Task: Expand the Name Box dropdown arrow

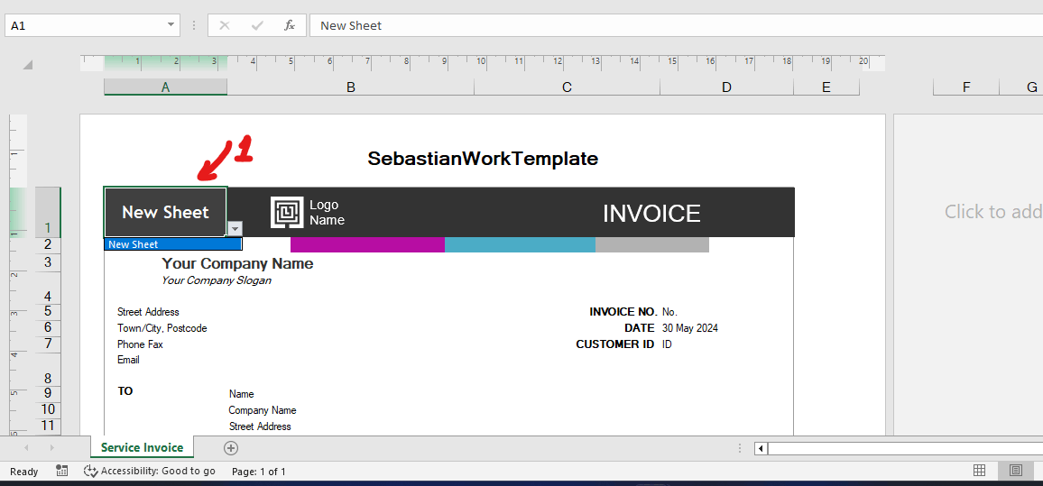Action: tap(171, 25)
